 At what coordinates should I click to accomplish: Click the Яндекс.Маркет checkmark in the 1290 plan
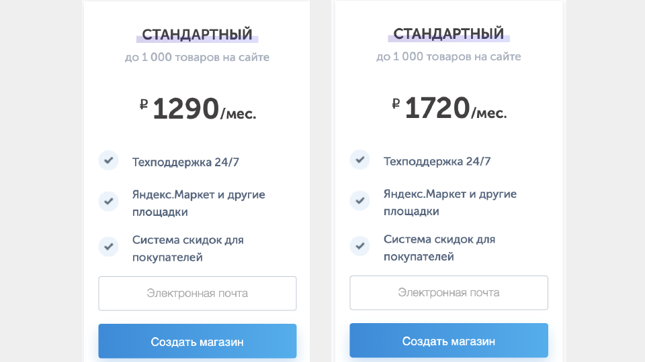(109, 201)
